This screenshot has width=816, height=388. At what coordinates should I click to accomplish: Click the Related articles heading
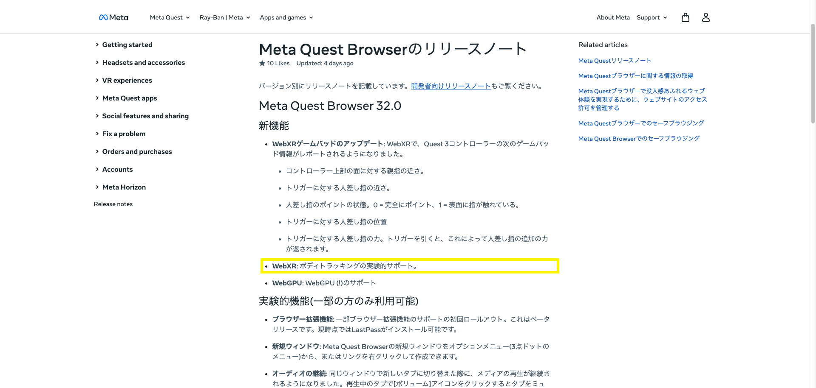click(603, 45)
